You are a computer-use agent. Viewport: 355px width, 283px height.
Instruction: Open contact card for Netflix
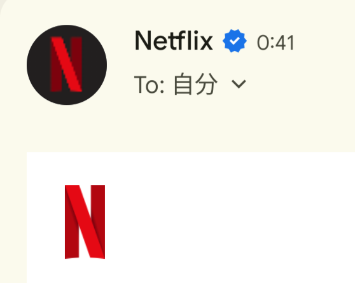174,41
